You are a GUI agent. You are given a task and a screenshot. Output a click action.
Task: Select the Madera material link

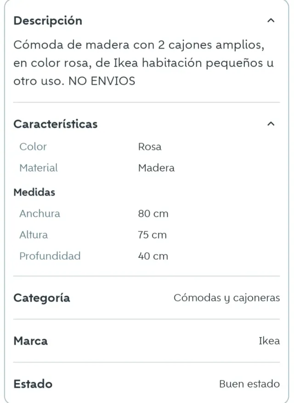pyautogui.click(x=156, y=168)
